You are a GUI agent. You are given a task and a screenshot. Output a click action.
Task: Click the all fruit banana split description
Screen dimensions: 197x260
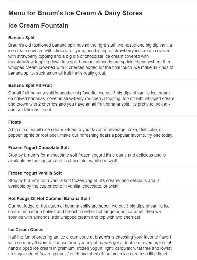(89, 101)
